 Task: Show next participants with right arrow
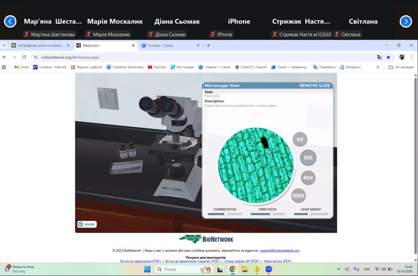(x=405, y=21)
